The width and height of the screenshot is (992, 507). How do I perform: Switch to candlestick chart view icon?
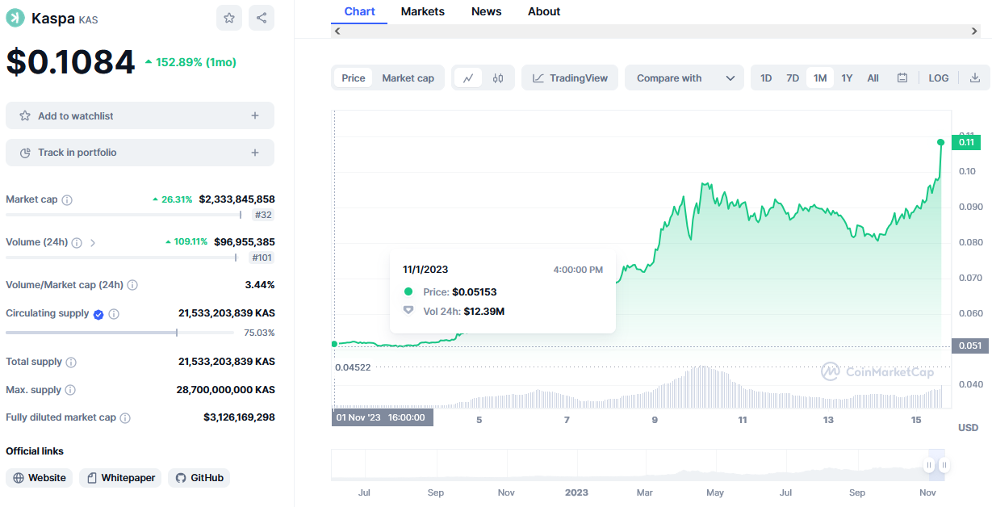tap(498, 78)
